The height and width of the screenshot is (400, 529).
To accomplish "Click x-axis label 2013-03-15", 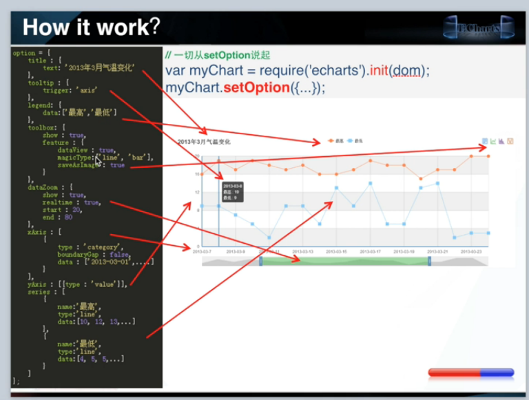I will [x=336, y=251].
